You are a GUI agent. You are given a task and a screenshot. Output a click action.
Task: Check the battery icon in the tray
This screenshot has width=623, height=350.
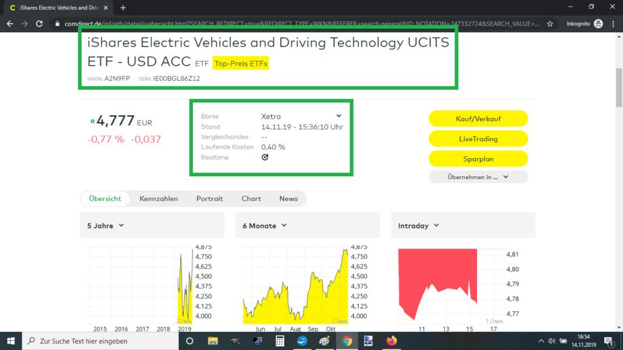click(x=563, y=341)
